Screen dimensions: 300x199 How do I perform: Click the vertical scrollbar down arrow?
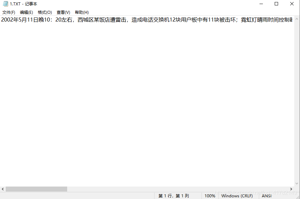297,184
